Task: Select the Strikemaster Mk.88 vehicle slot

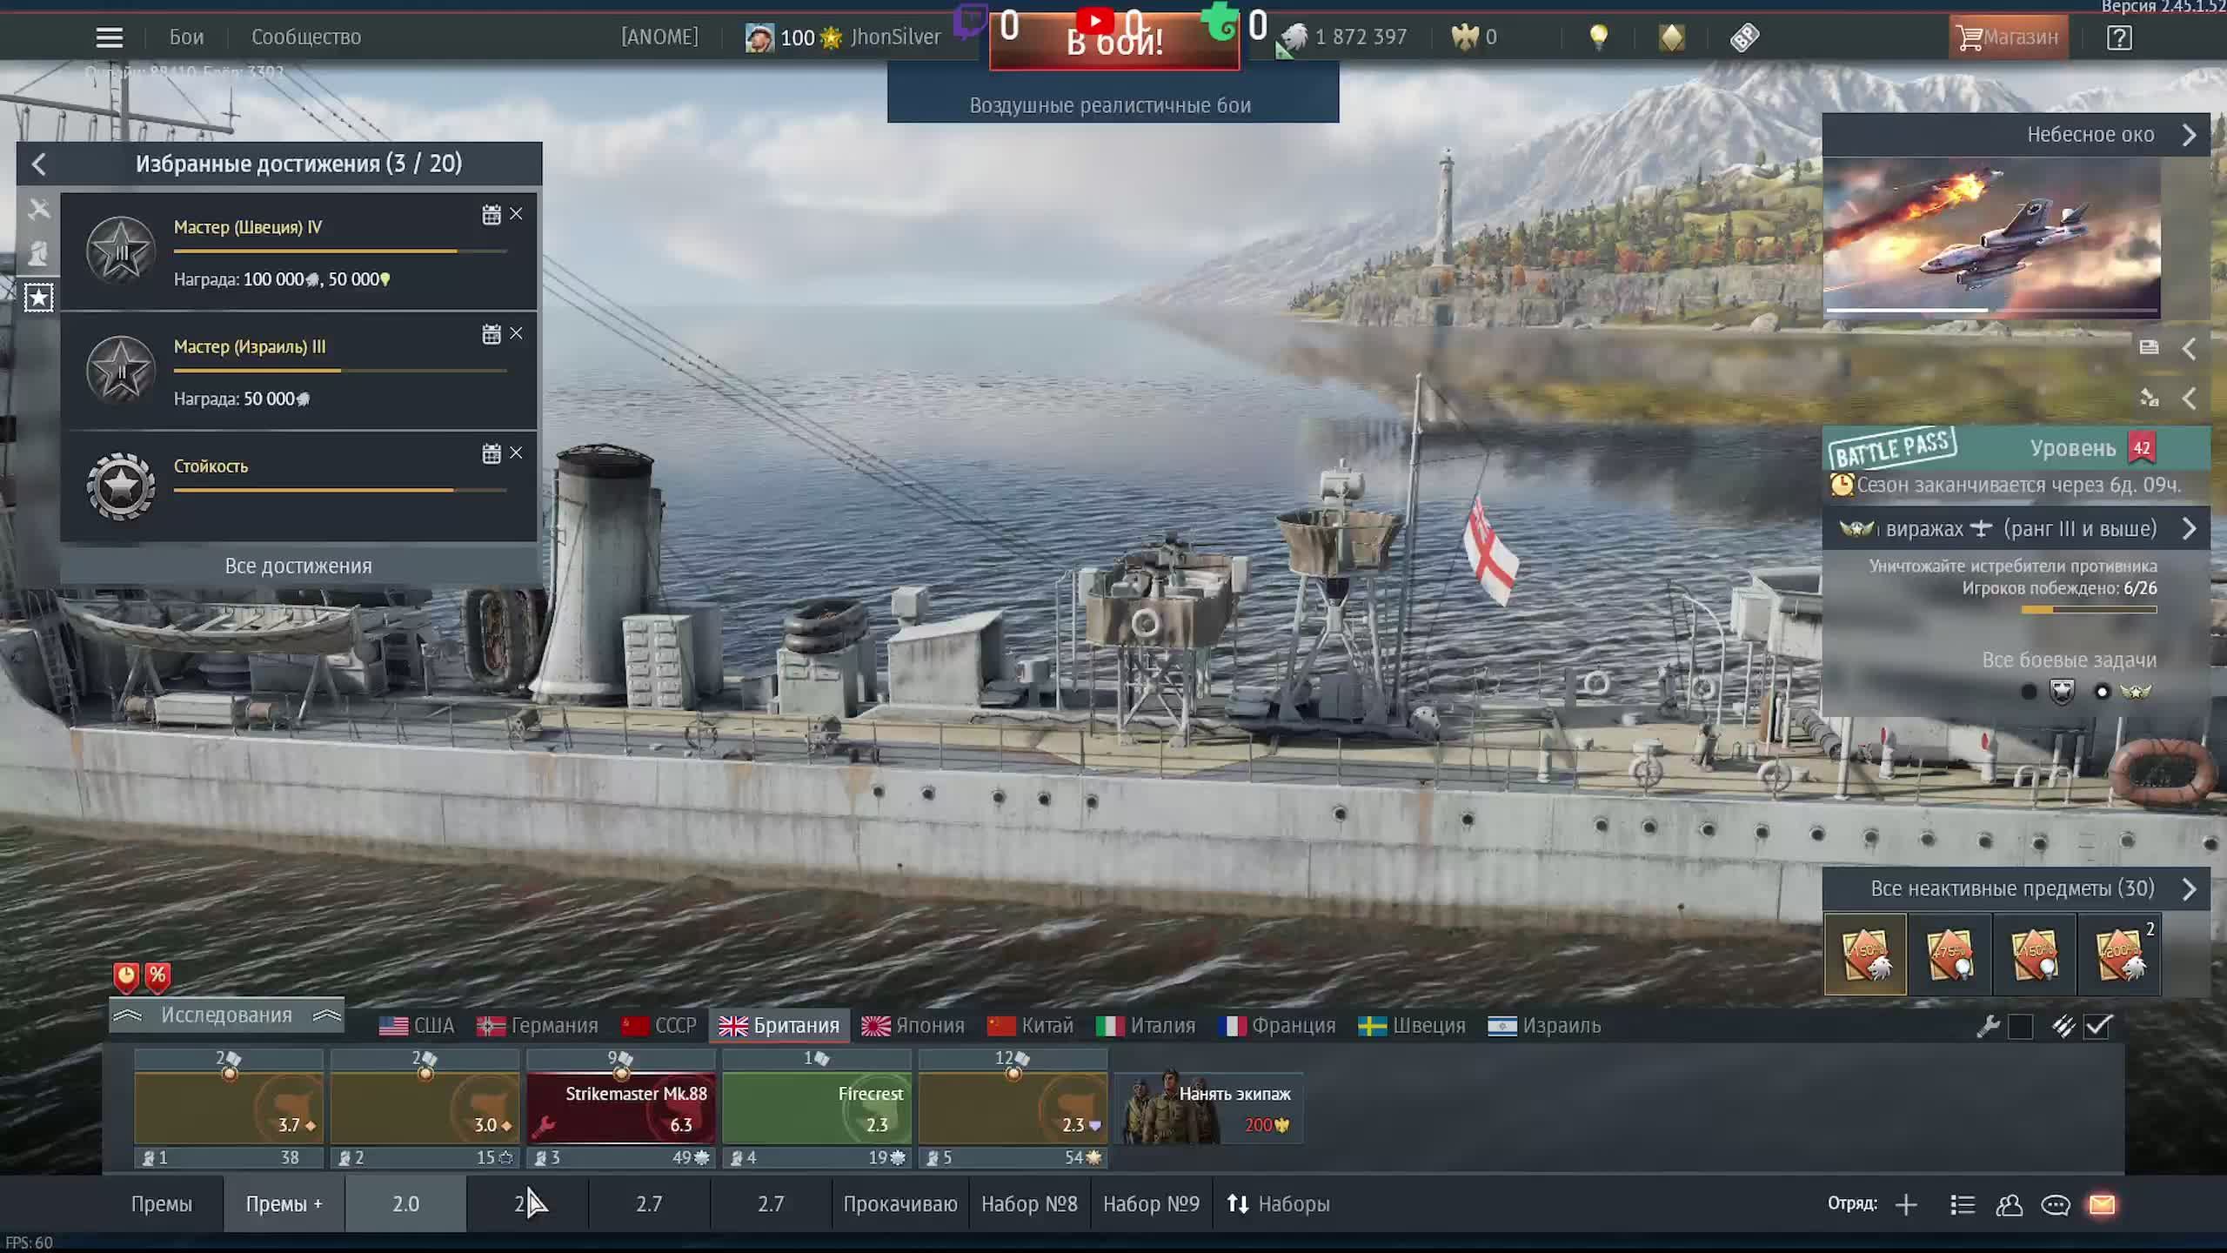Action: coord(621,1108)
